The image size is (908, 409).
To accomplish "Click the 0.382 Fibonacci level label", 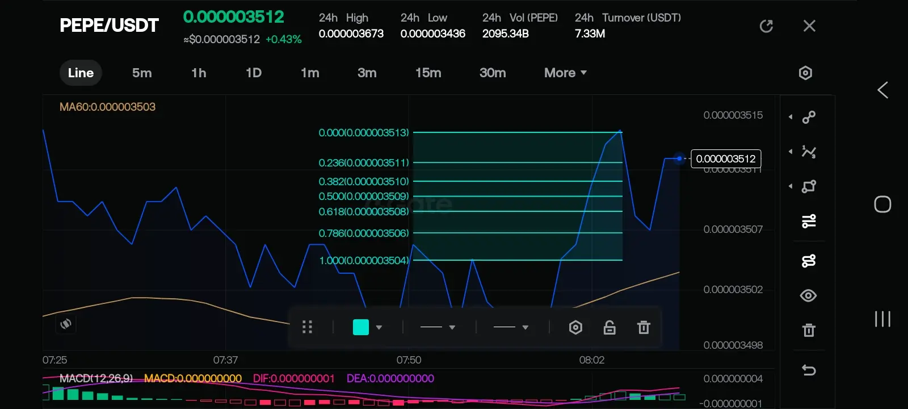I will click(364, 181).
